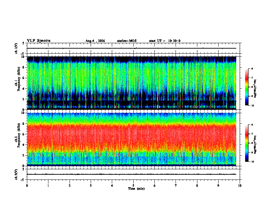Click the time axis tick label "0"
Viewport: 270px width, 208px height.
(x=27, y=186)
